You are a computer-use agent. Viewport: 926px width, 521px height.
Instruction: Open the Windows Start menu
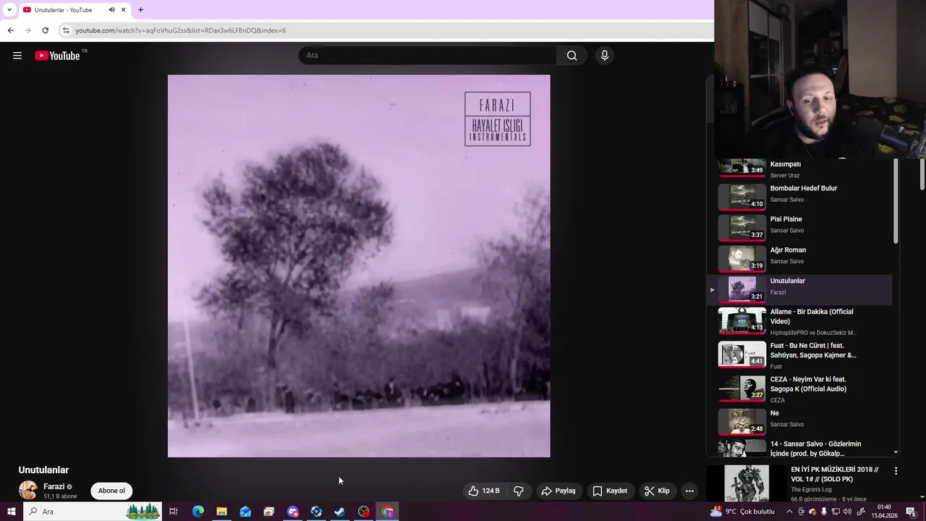point(11,512)
